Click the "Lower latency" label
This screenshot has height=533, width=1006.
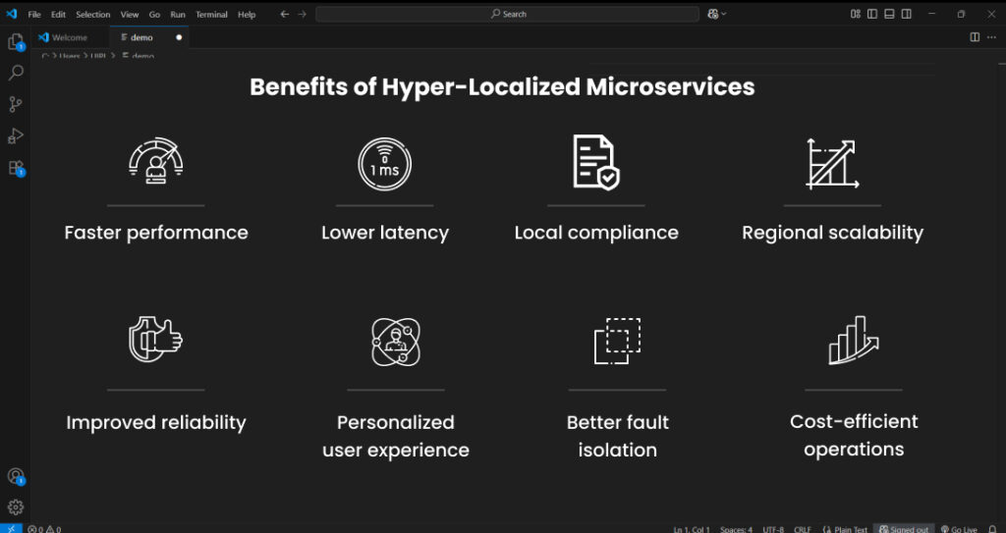coord(385,233)
